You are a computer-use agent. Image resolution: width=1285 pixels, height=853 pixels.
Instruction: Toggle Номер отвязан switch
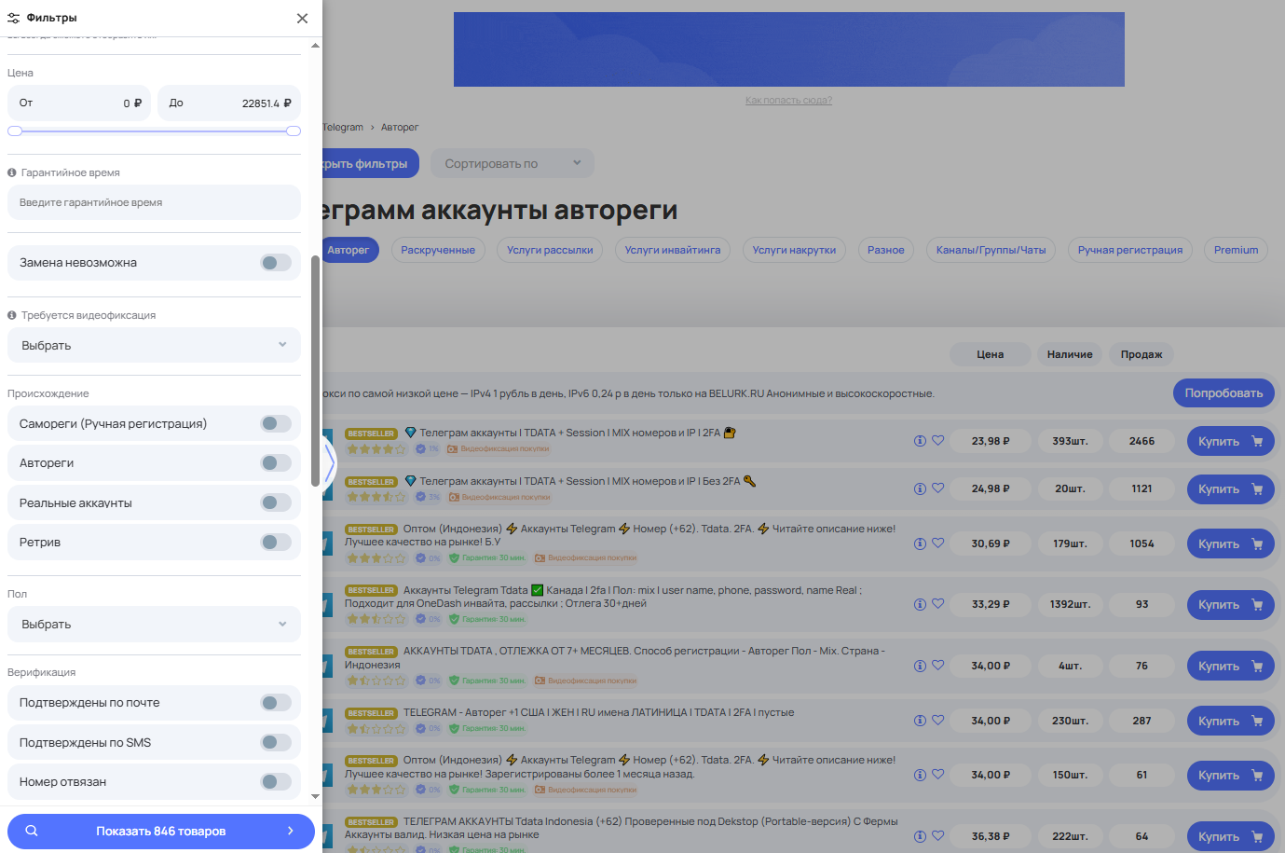tap(276, 782)
